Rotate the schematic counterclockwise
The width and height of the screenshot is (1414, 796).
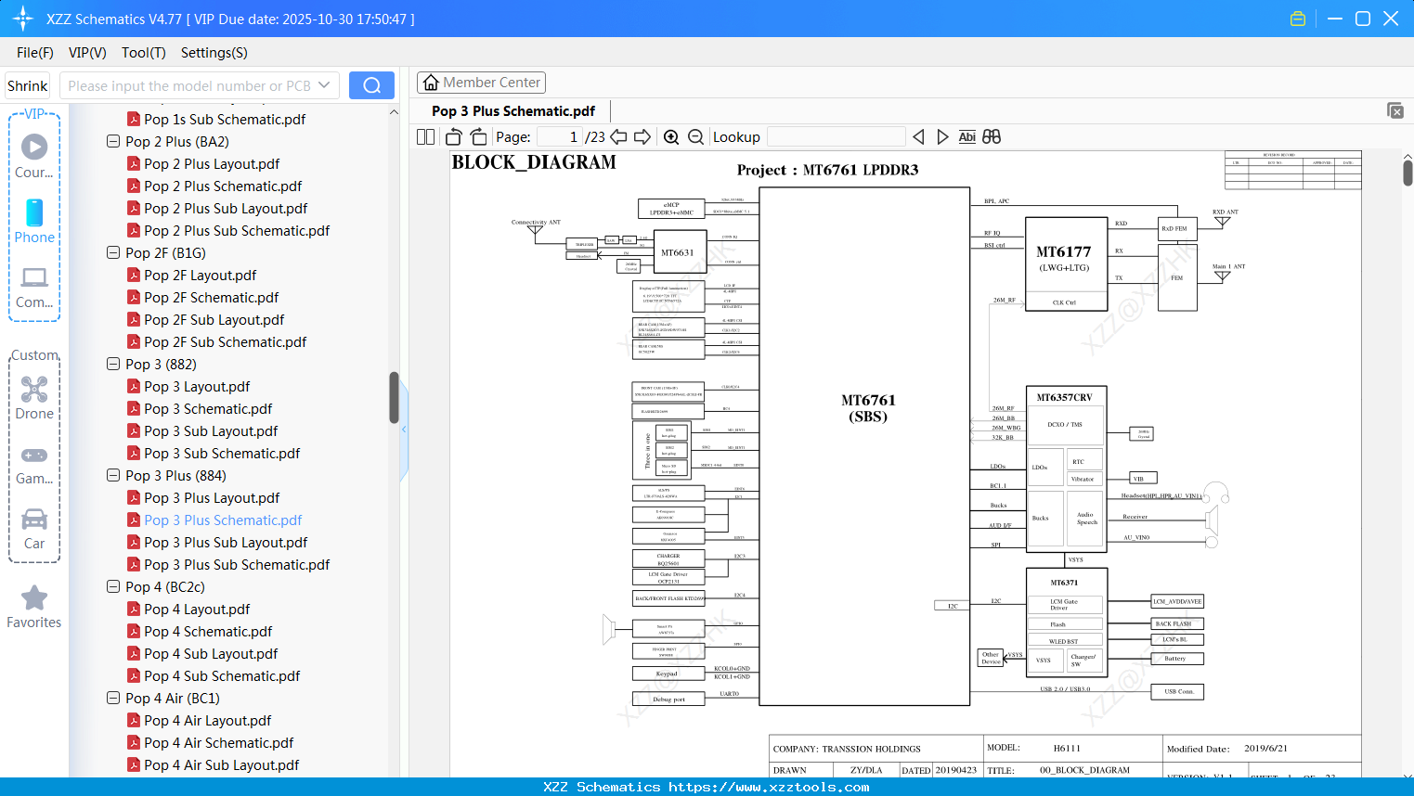pos(452,135)
